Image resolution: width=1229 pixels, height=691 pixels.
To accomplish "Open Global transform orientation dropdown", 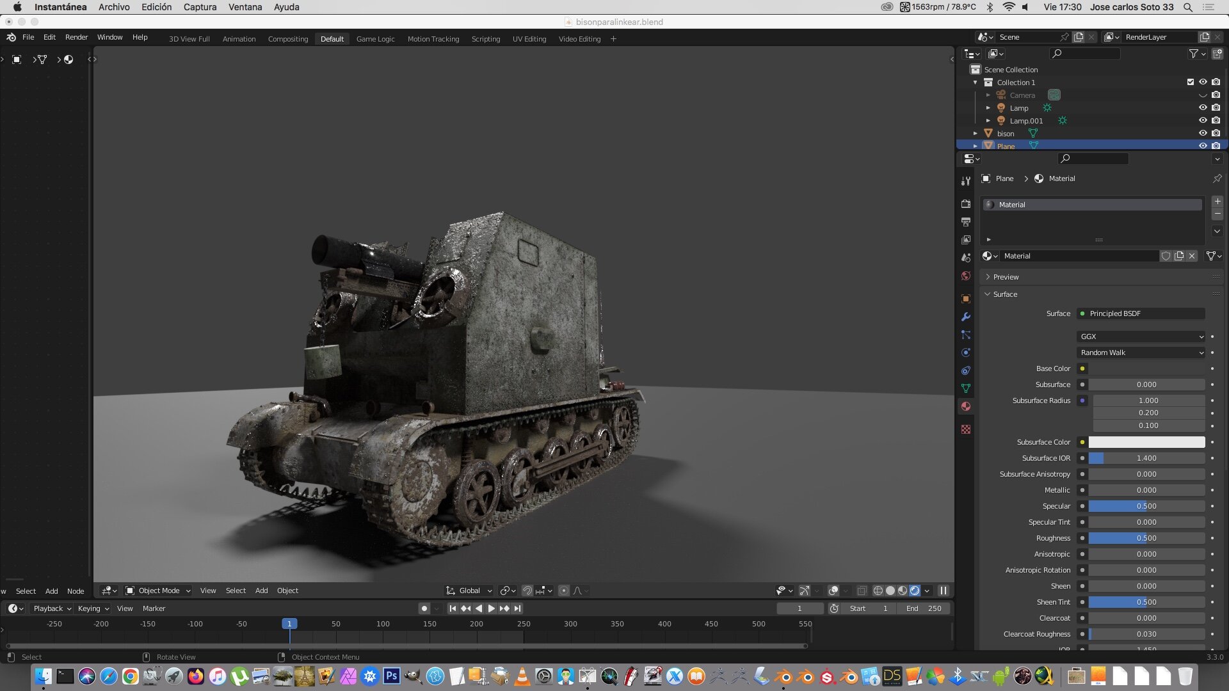I will 469,591.
